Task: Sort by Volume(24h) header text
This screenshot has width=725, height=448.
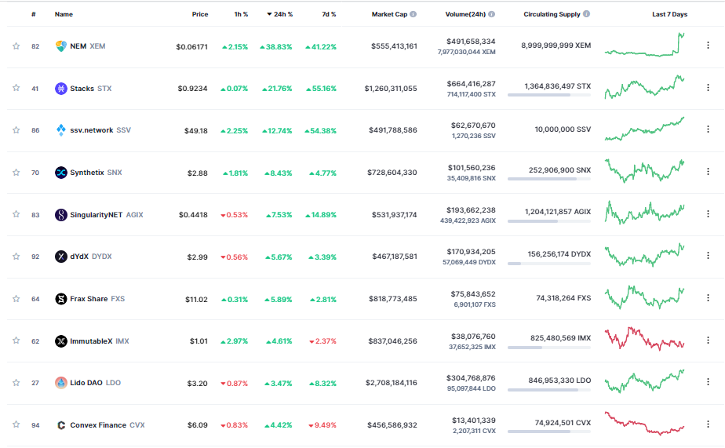Action: [465, 14]
